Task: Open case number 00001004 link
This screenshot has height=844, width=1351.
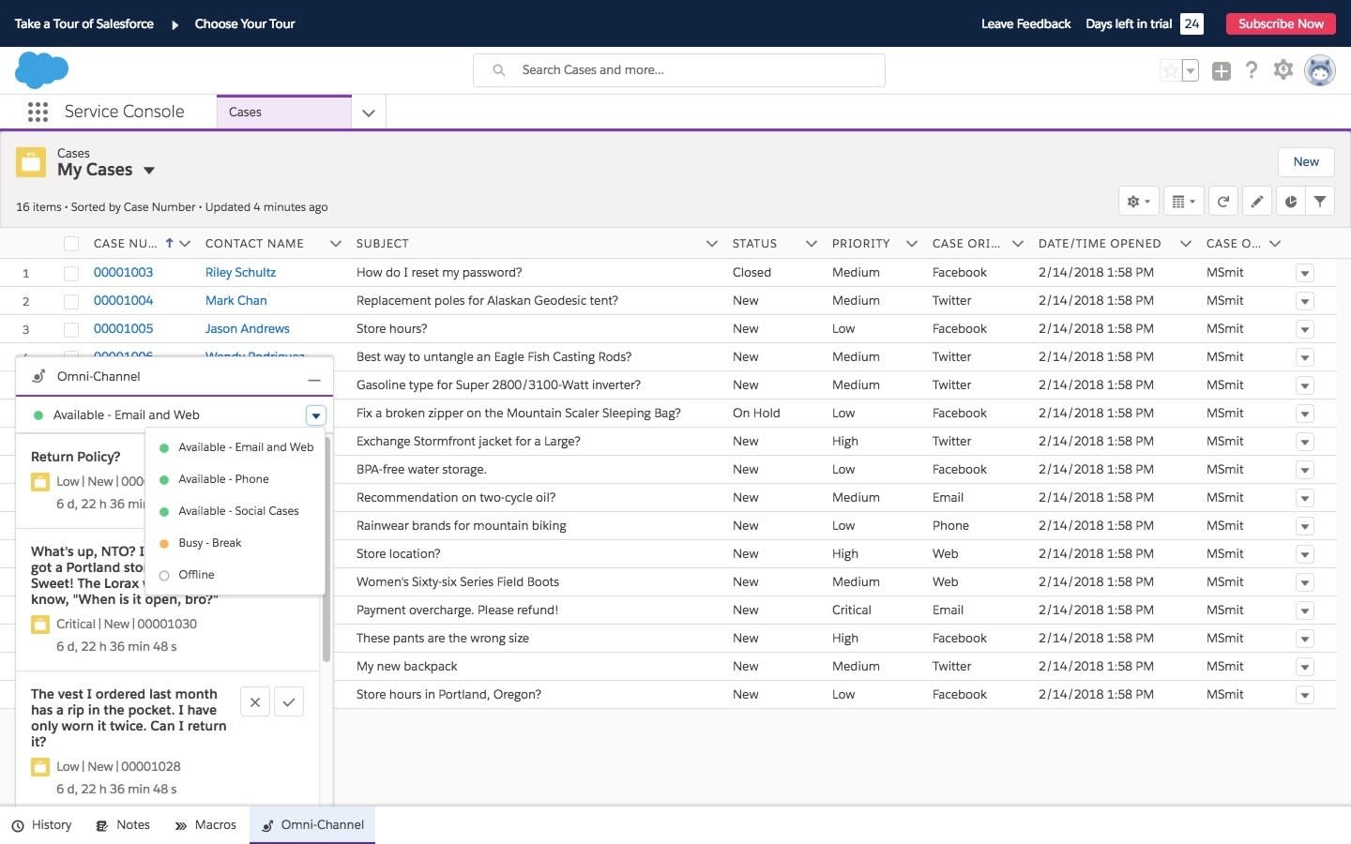Action: point(123,301)
